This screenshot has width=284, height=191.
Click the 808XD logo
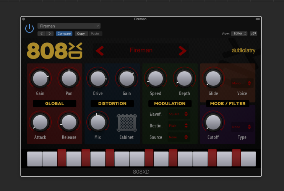(55, 51)
